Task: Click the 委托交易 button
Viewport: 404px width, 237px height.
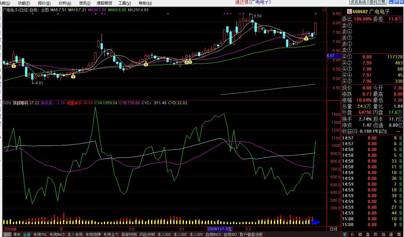Action: click(x=377, y=2)
